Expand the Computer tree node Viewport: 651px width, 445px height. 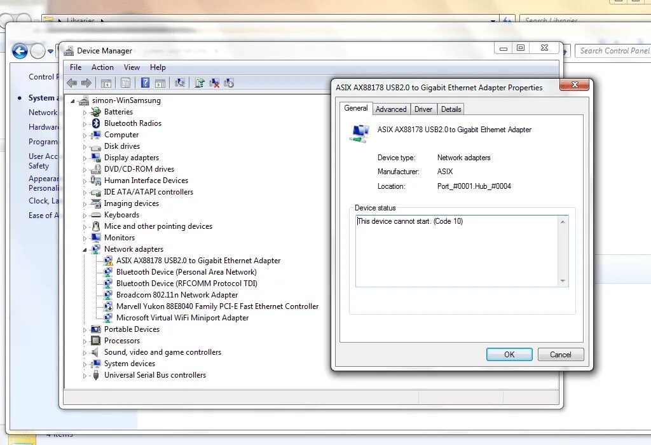pyautogui.click(x=85, y=135)
